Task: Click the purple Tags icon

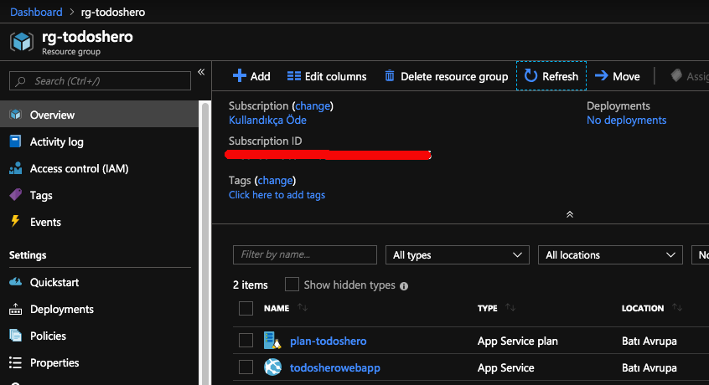Action: (x=15, y=195)
